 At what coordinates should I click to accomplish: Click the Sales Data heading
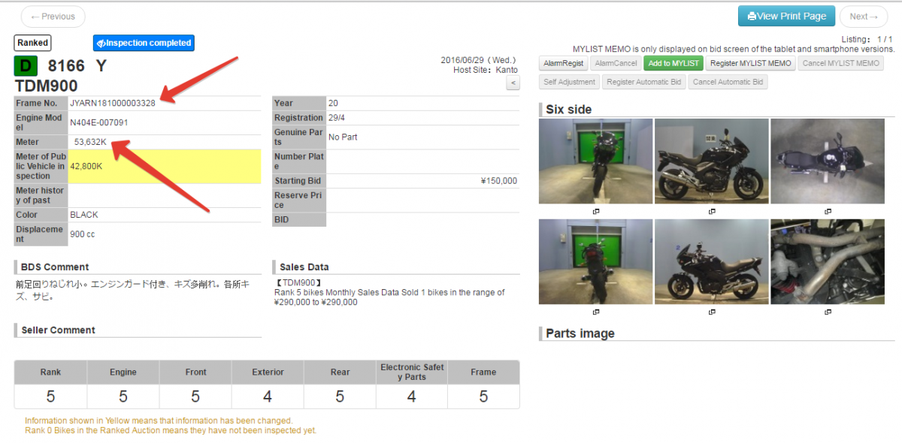[x=304, y=267]
